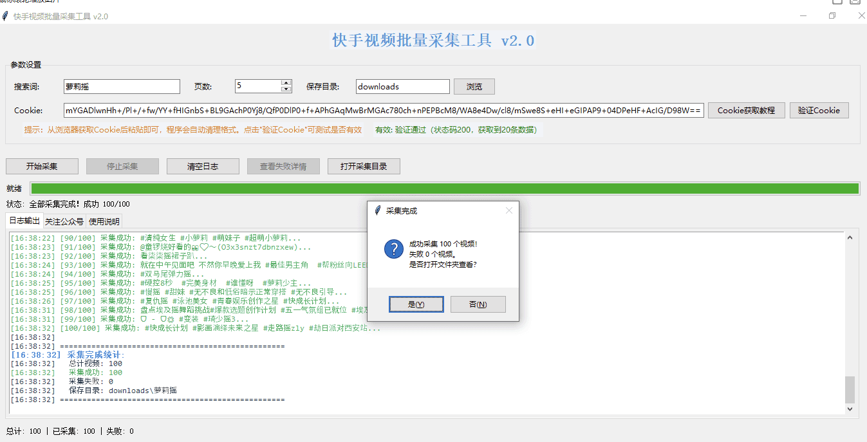Close the main window with the X button
This screenshot has height=442, width=867.
pos(861,16)
